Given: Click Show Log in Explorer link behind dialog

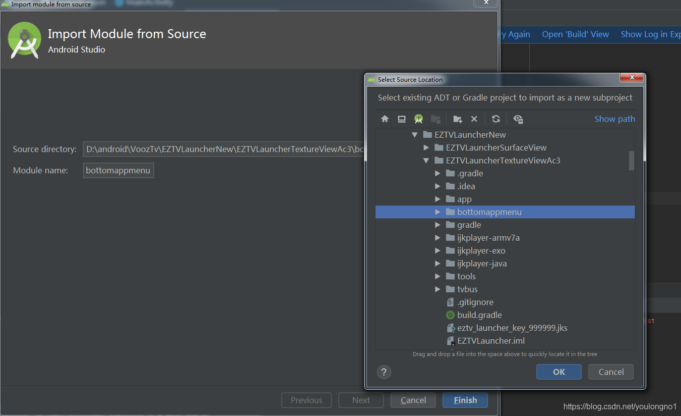Looking at the screenshot, I should click(651, 34).
